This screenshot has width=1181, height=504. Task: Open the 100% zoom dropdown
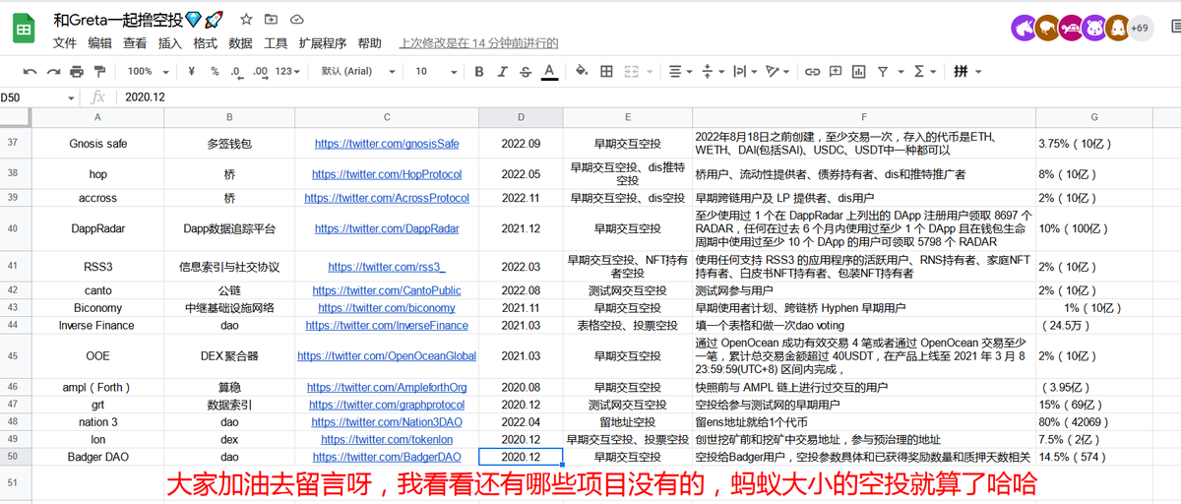tap(148, 72)
